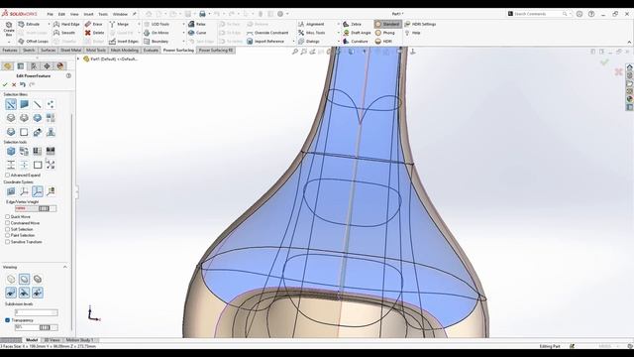Apply Smooth edge tool
Screen dimensions: 634x357
(x=64, y=33)
